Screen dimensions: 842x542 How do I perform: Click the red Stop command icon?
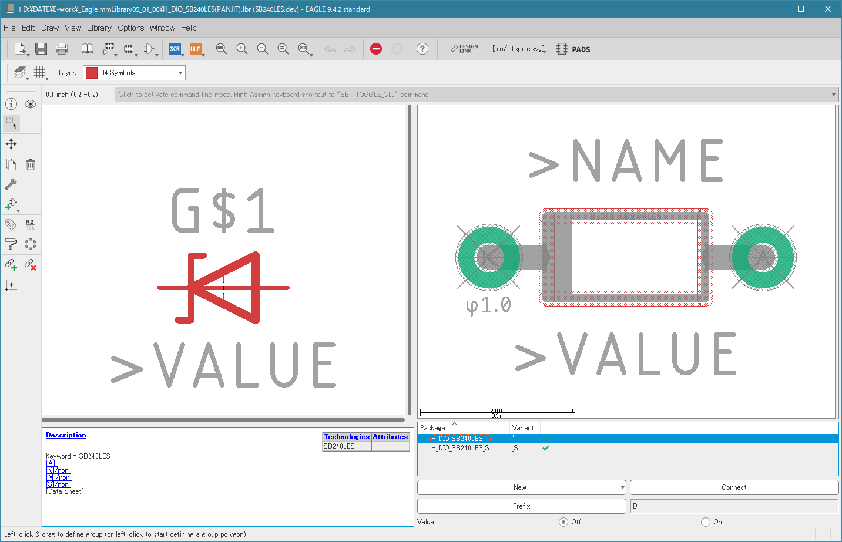click(376, 49)
